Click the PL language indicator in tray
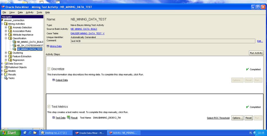 click(251, 133)
